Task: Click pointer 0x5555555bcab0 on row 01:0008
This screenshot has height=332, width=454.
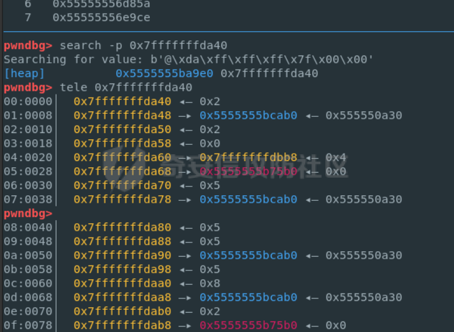Action: 248,116
